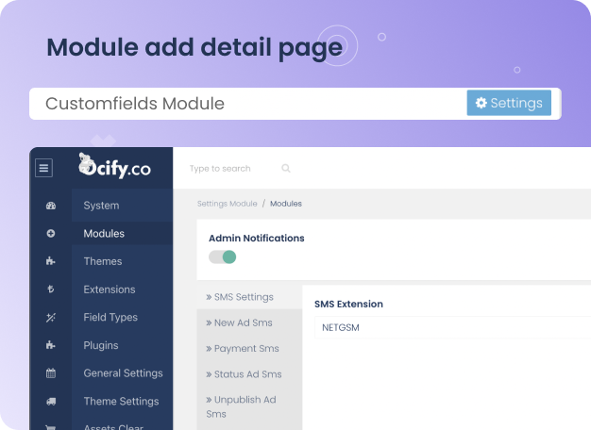Click the ocify.co logo

pyautogui.click(x=113, y=167)
